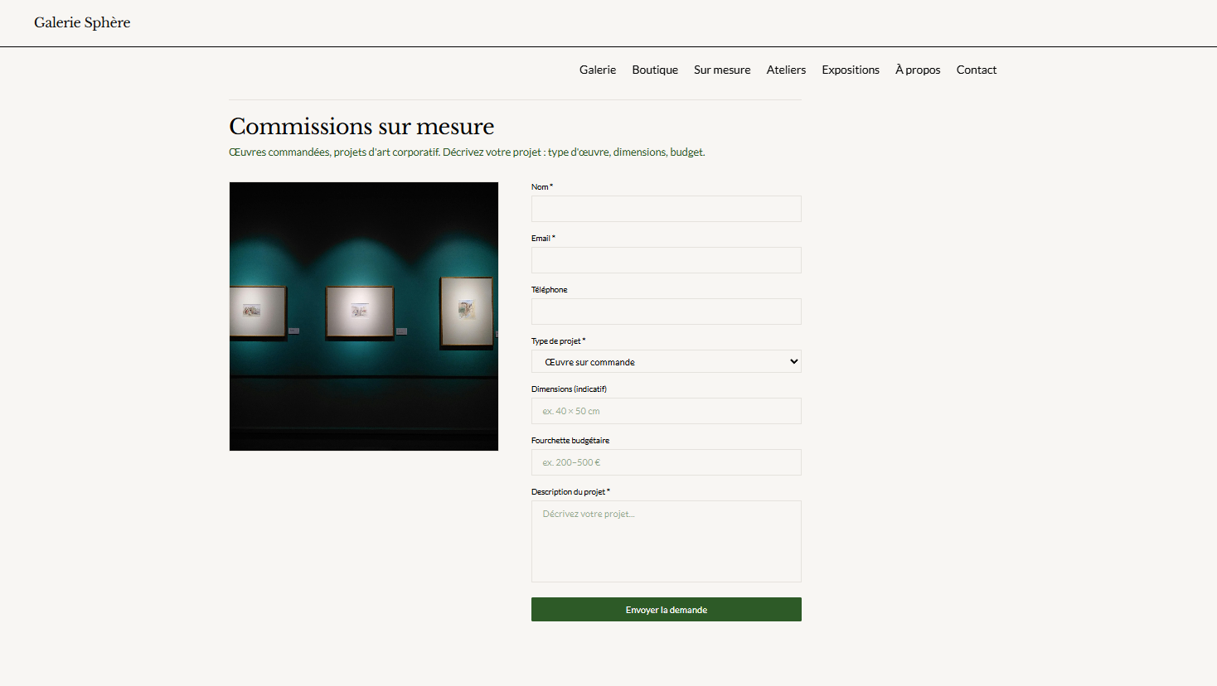Navigate to Expositions
The width and height of the screenshot is (1217, 686).
850,70
